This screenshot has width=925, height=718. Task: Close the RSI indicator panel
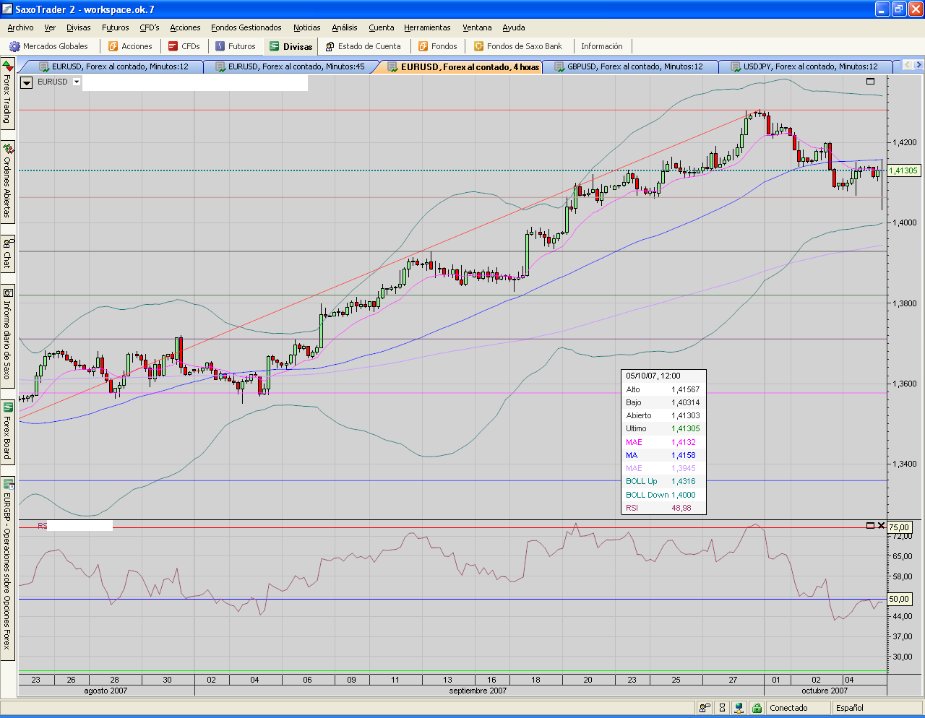coord(881,526)
